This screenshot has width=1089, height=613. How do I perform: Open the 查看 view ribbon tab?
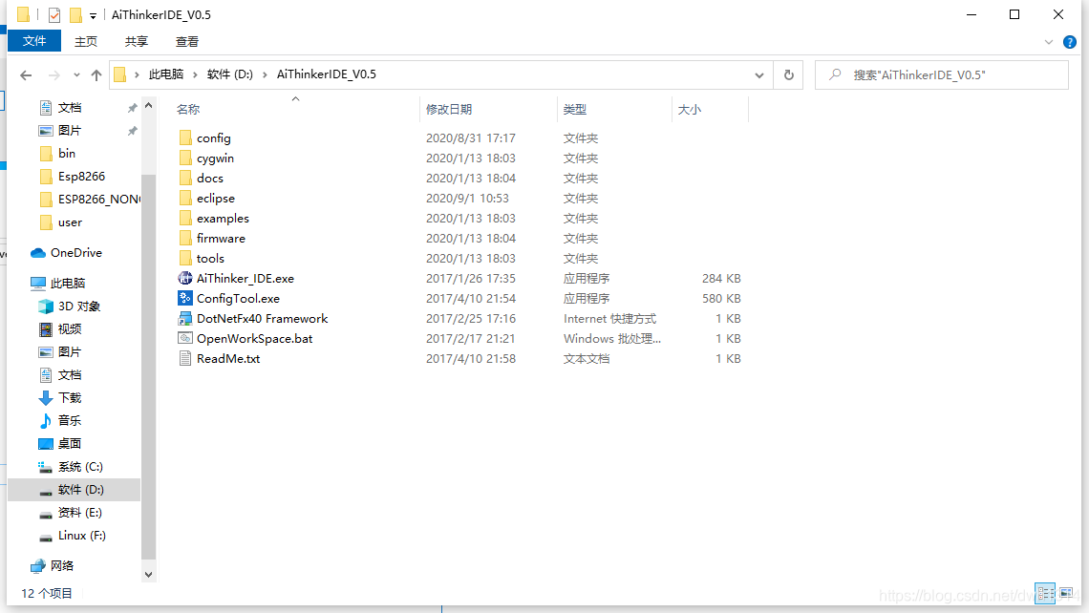coord(187,42)
